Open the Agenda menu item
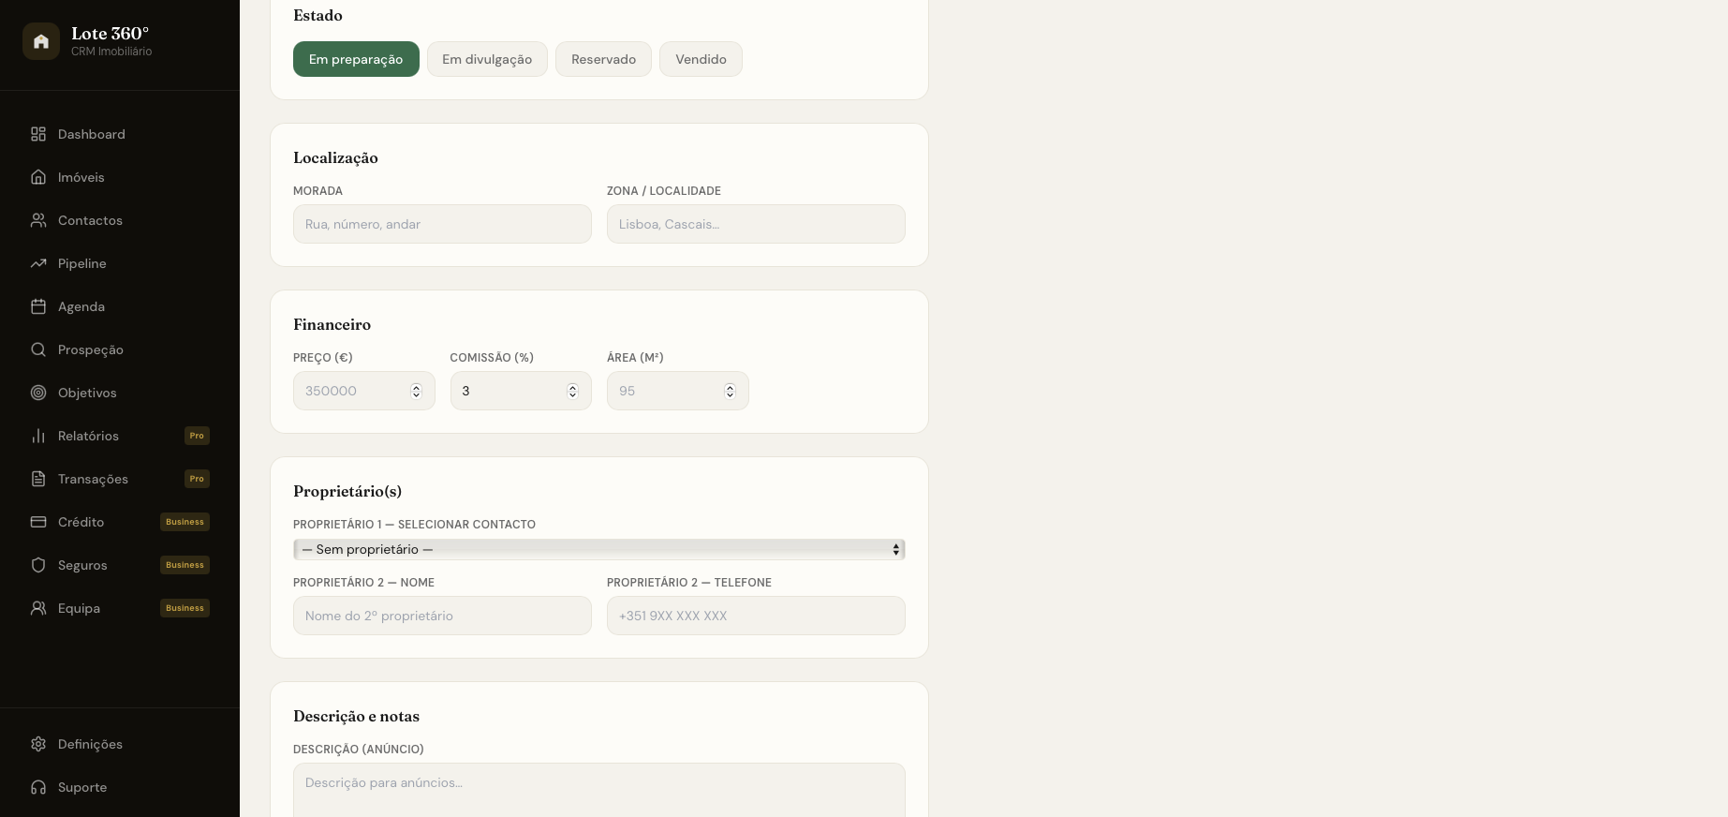This screenshot has height=817, width=1728. coord(120,306)
